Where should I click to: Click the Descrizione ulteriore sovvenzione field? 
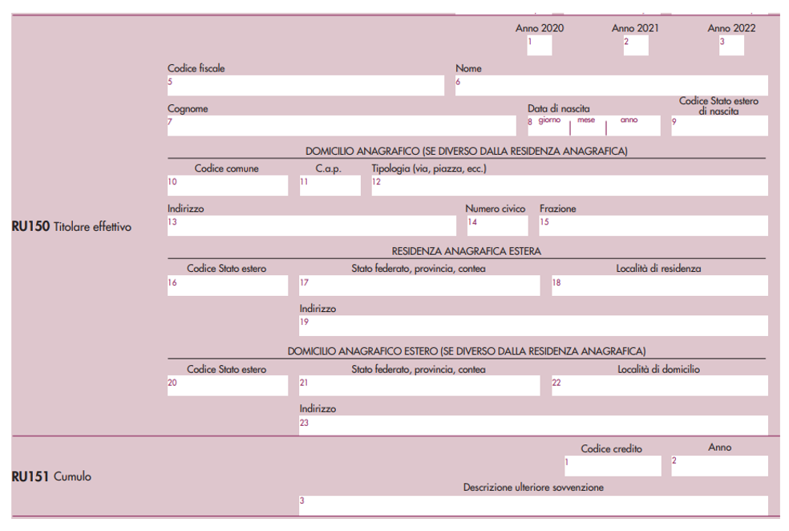(x=533, y=505)
